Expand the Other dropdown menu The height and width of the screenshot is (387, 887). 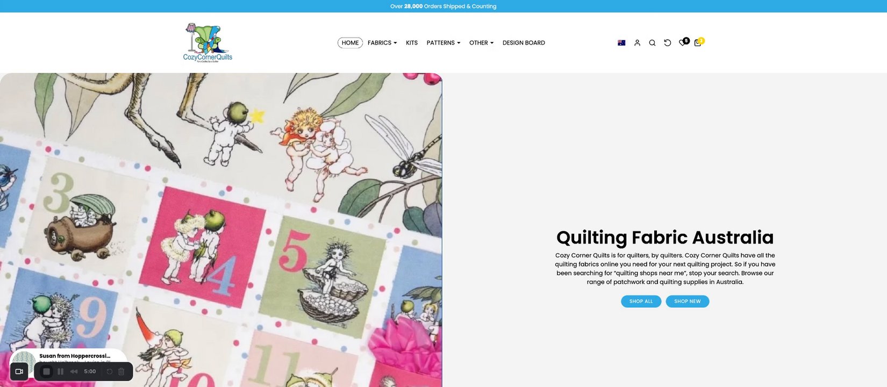tap(481, 43)
